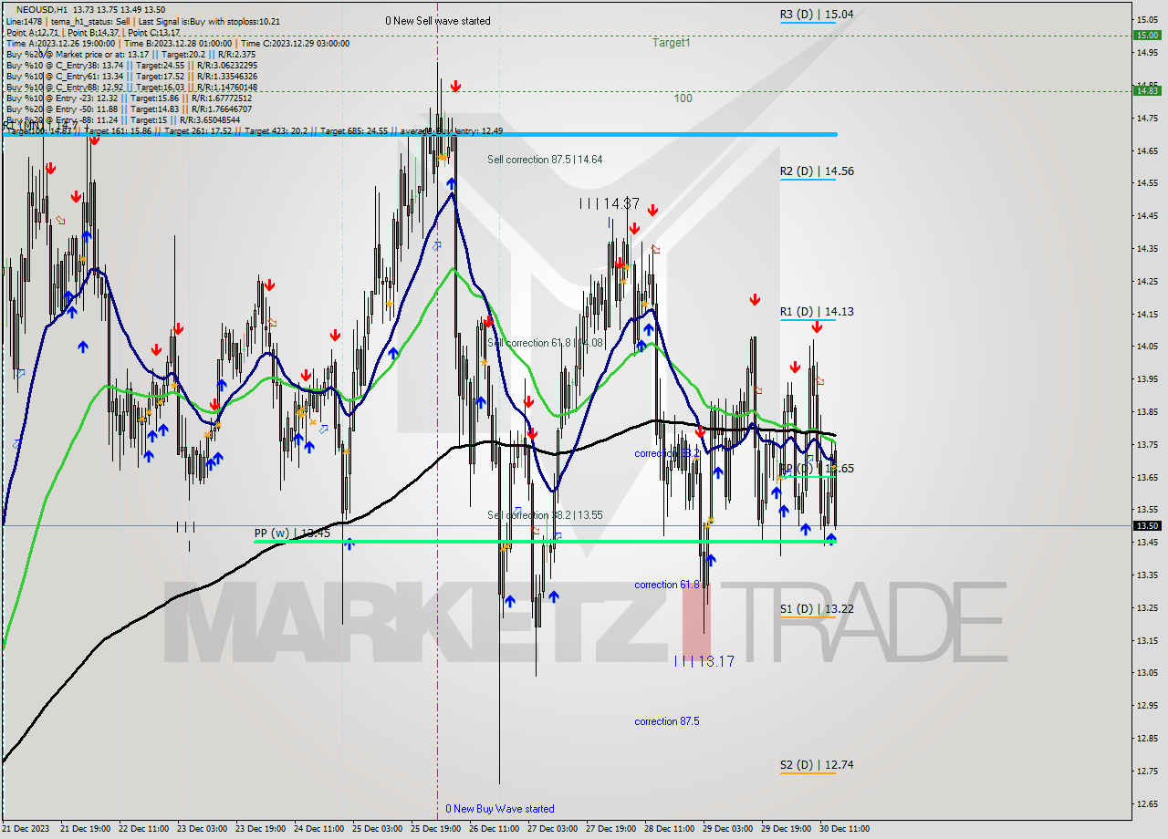Image resolution: width=1168 pixels, height=839 pixels.
Task: Click the 'Buy %10 @ Entry -23: 12.32' line
Action: coord(128,98)
